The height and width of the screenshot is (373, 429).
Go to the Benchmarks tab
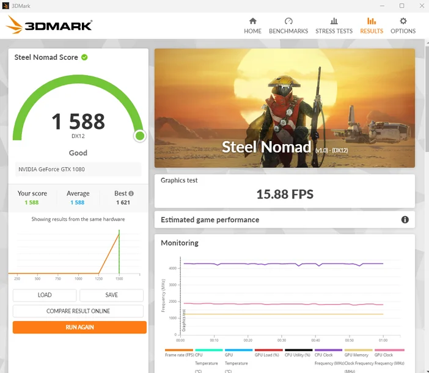pyautogui.click(x=288, y=26)
